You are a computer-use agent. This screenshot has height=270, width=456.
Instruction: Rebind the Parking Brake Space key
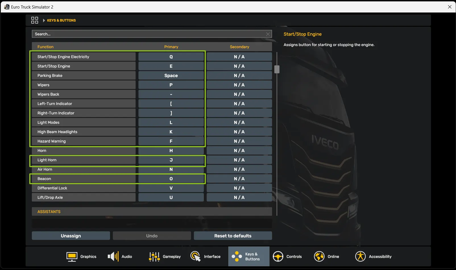[x=171, y=76]
